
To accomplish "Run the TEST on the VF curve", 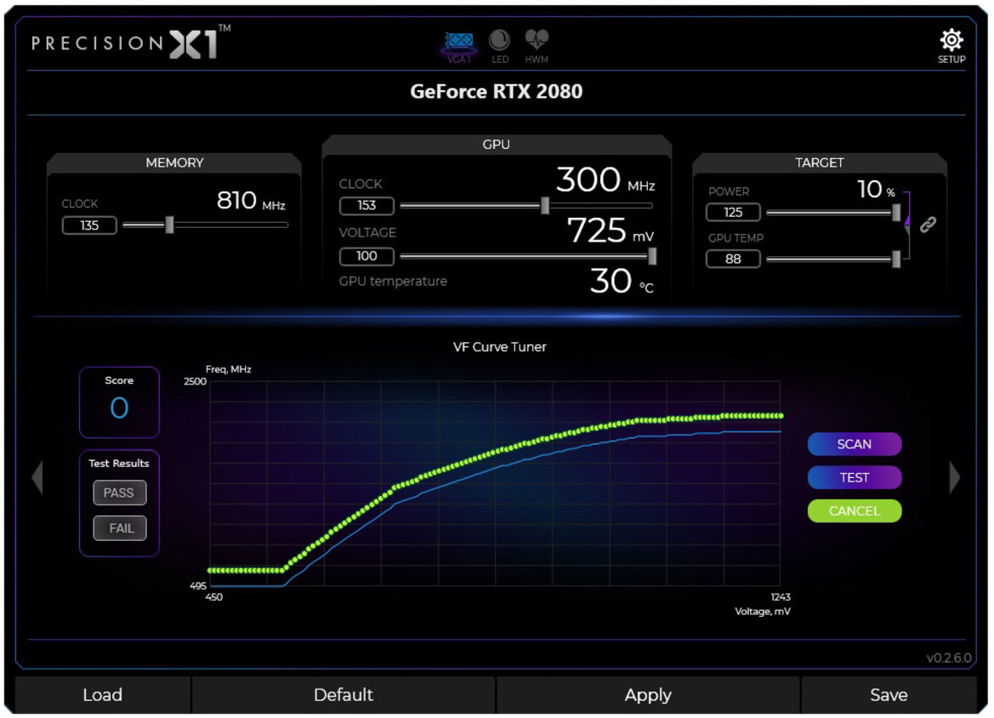I will pos(854,477).
